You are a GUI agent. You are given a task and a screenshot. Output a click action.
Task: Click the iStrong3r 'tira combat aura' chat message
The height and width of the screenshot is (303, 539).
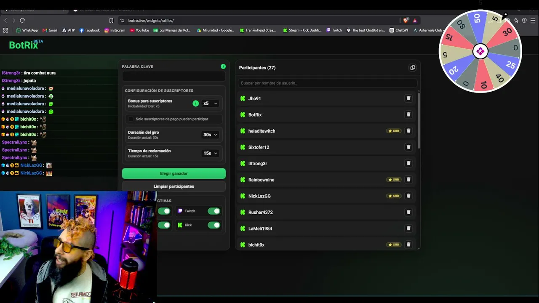[29, 73]
